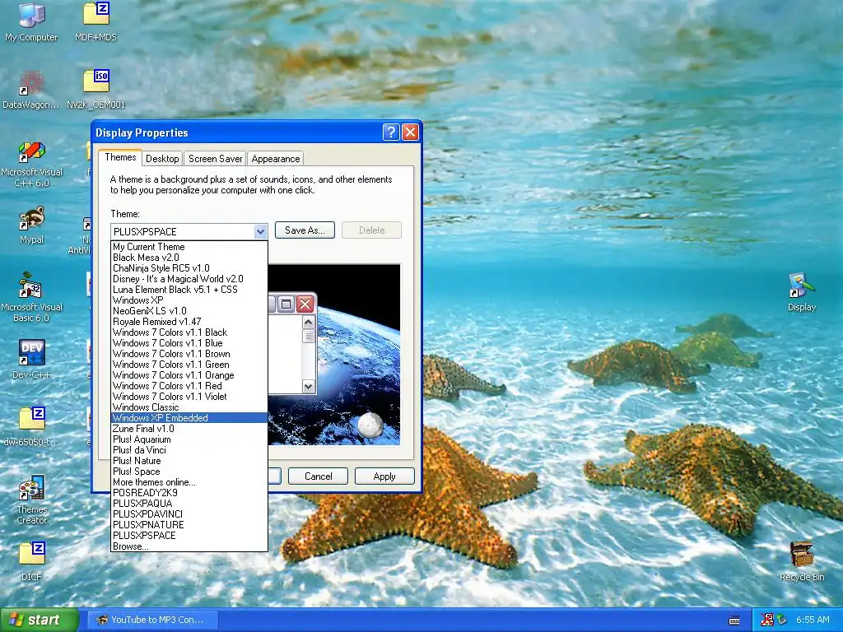Select My Current Theme from list
843x632 pixels.
click(x=189, y=247)
